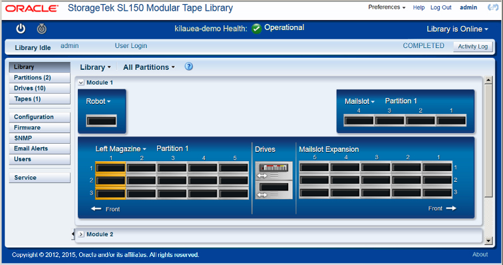Open the Library menu in the toolbar
503x265 pixels.
pyautogui.click(x=95, y=67)
